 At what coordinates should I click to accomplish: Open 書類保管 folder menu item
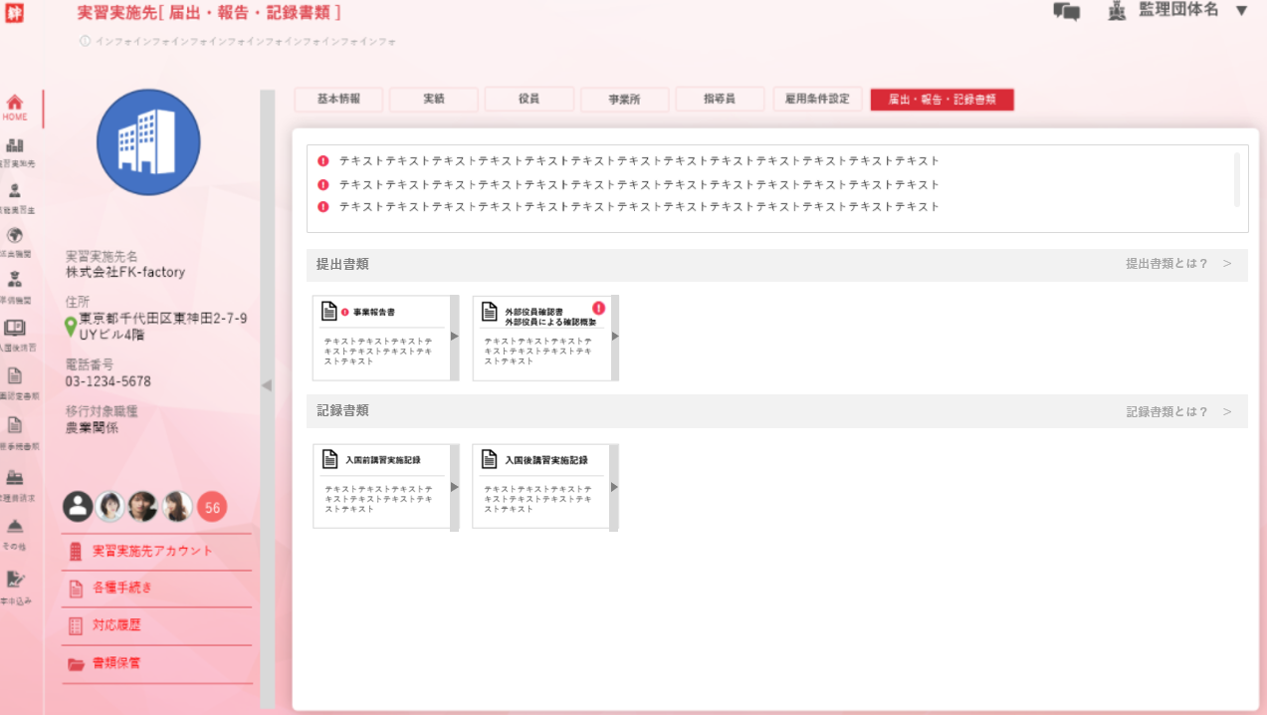click(116, 663)
